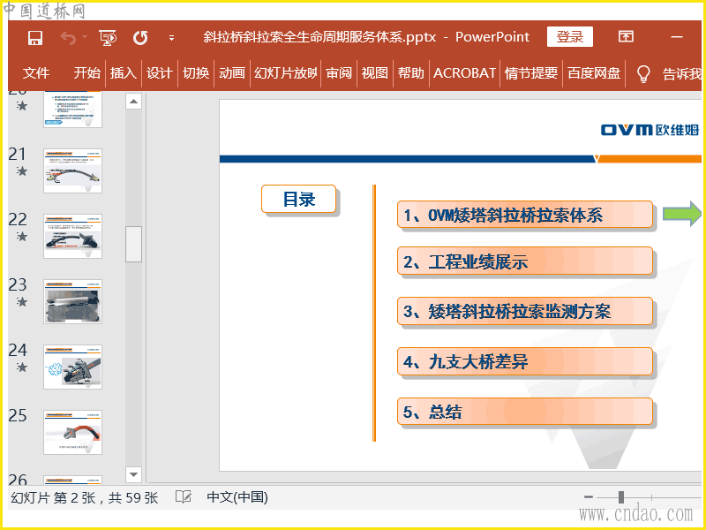This screenshot has height=530, width=706.
Task: Click the thumbnail pane scroll-down arrow
Action: [134, 474]
